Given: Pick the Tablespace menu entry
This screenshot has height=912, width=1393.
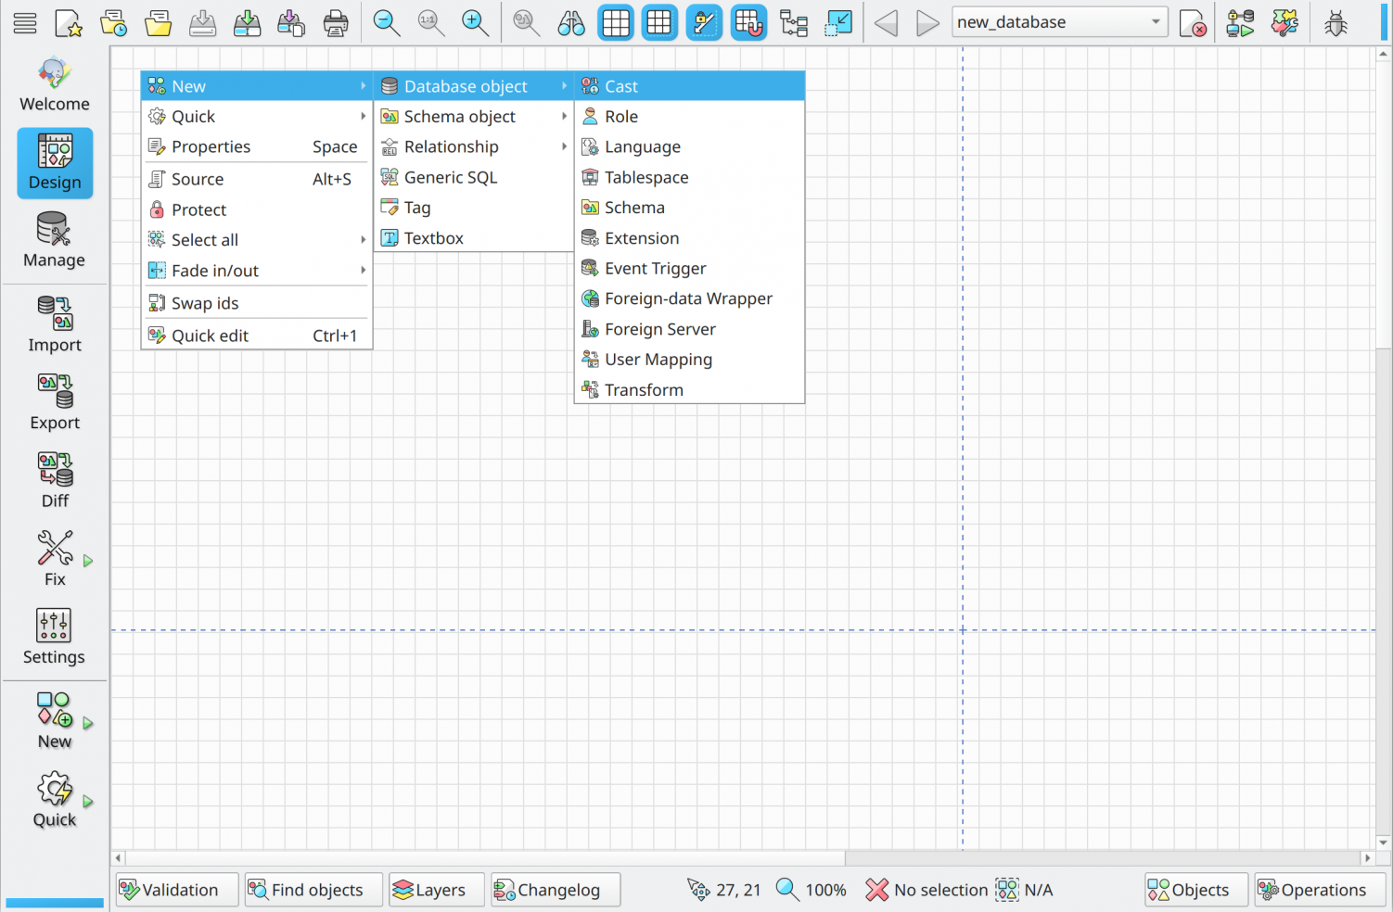Looking at the screenshot, I should tap(690, 177).
